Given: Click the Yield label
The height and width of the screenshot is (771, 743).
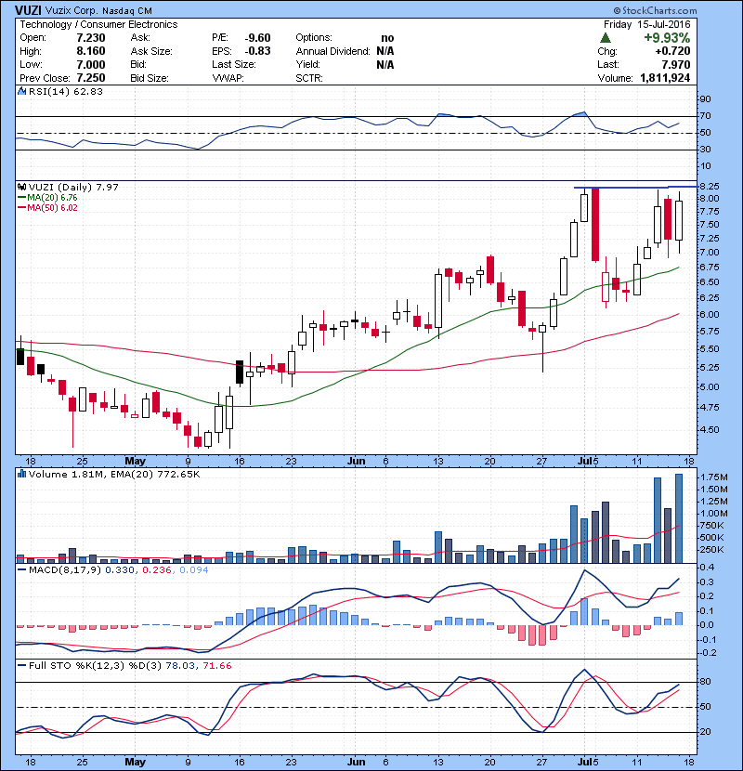Looking at the screenshot, I should click(307, 64).
